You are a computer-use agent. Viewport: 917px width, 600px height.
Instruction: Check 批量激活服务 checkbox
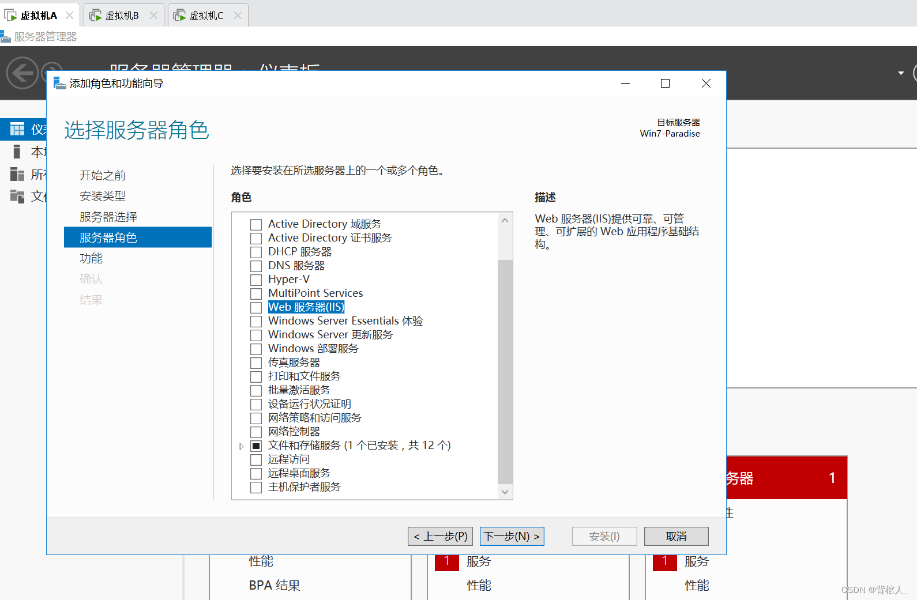(x=256, y=390)
